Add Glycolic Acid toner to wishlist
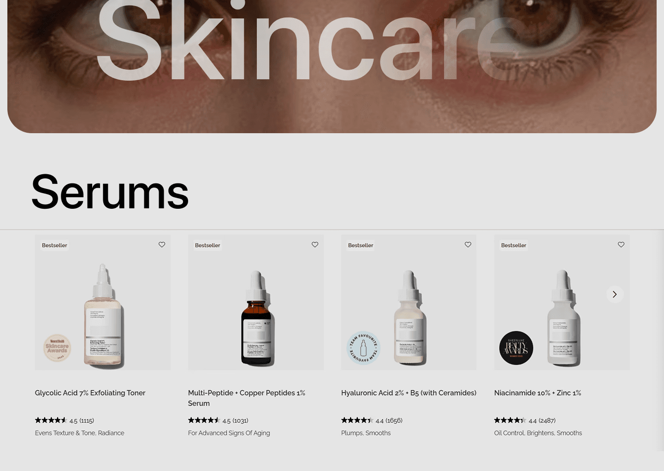This screenshot has height=471, width=664. 162,245
